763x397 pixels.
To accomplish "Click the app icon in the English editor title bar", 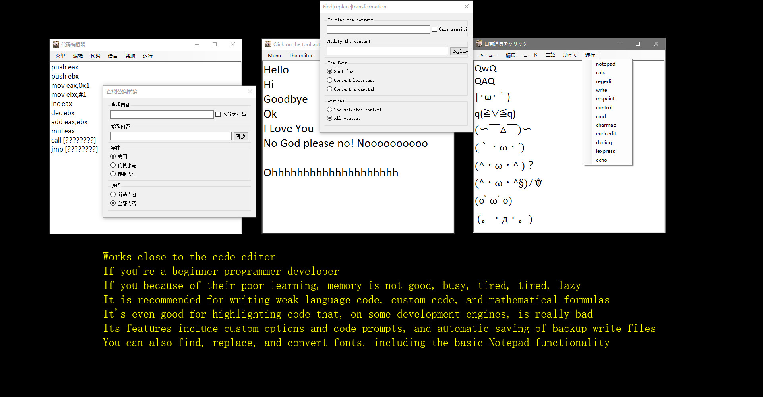I will click(268, 44).
